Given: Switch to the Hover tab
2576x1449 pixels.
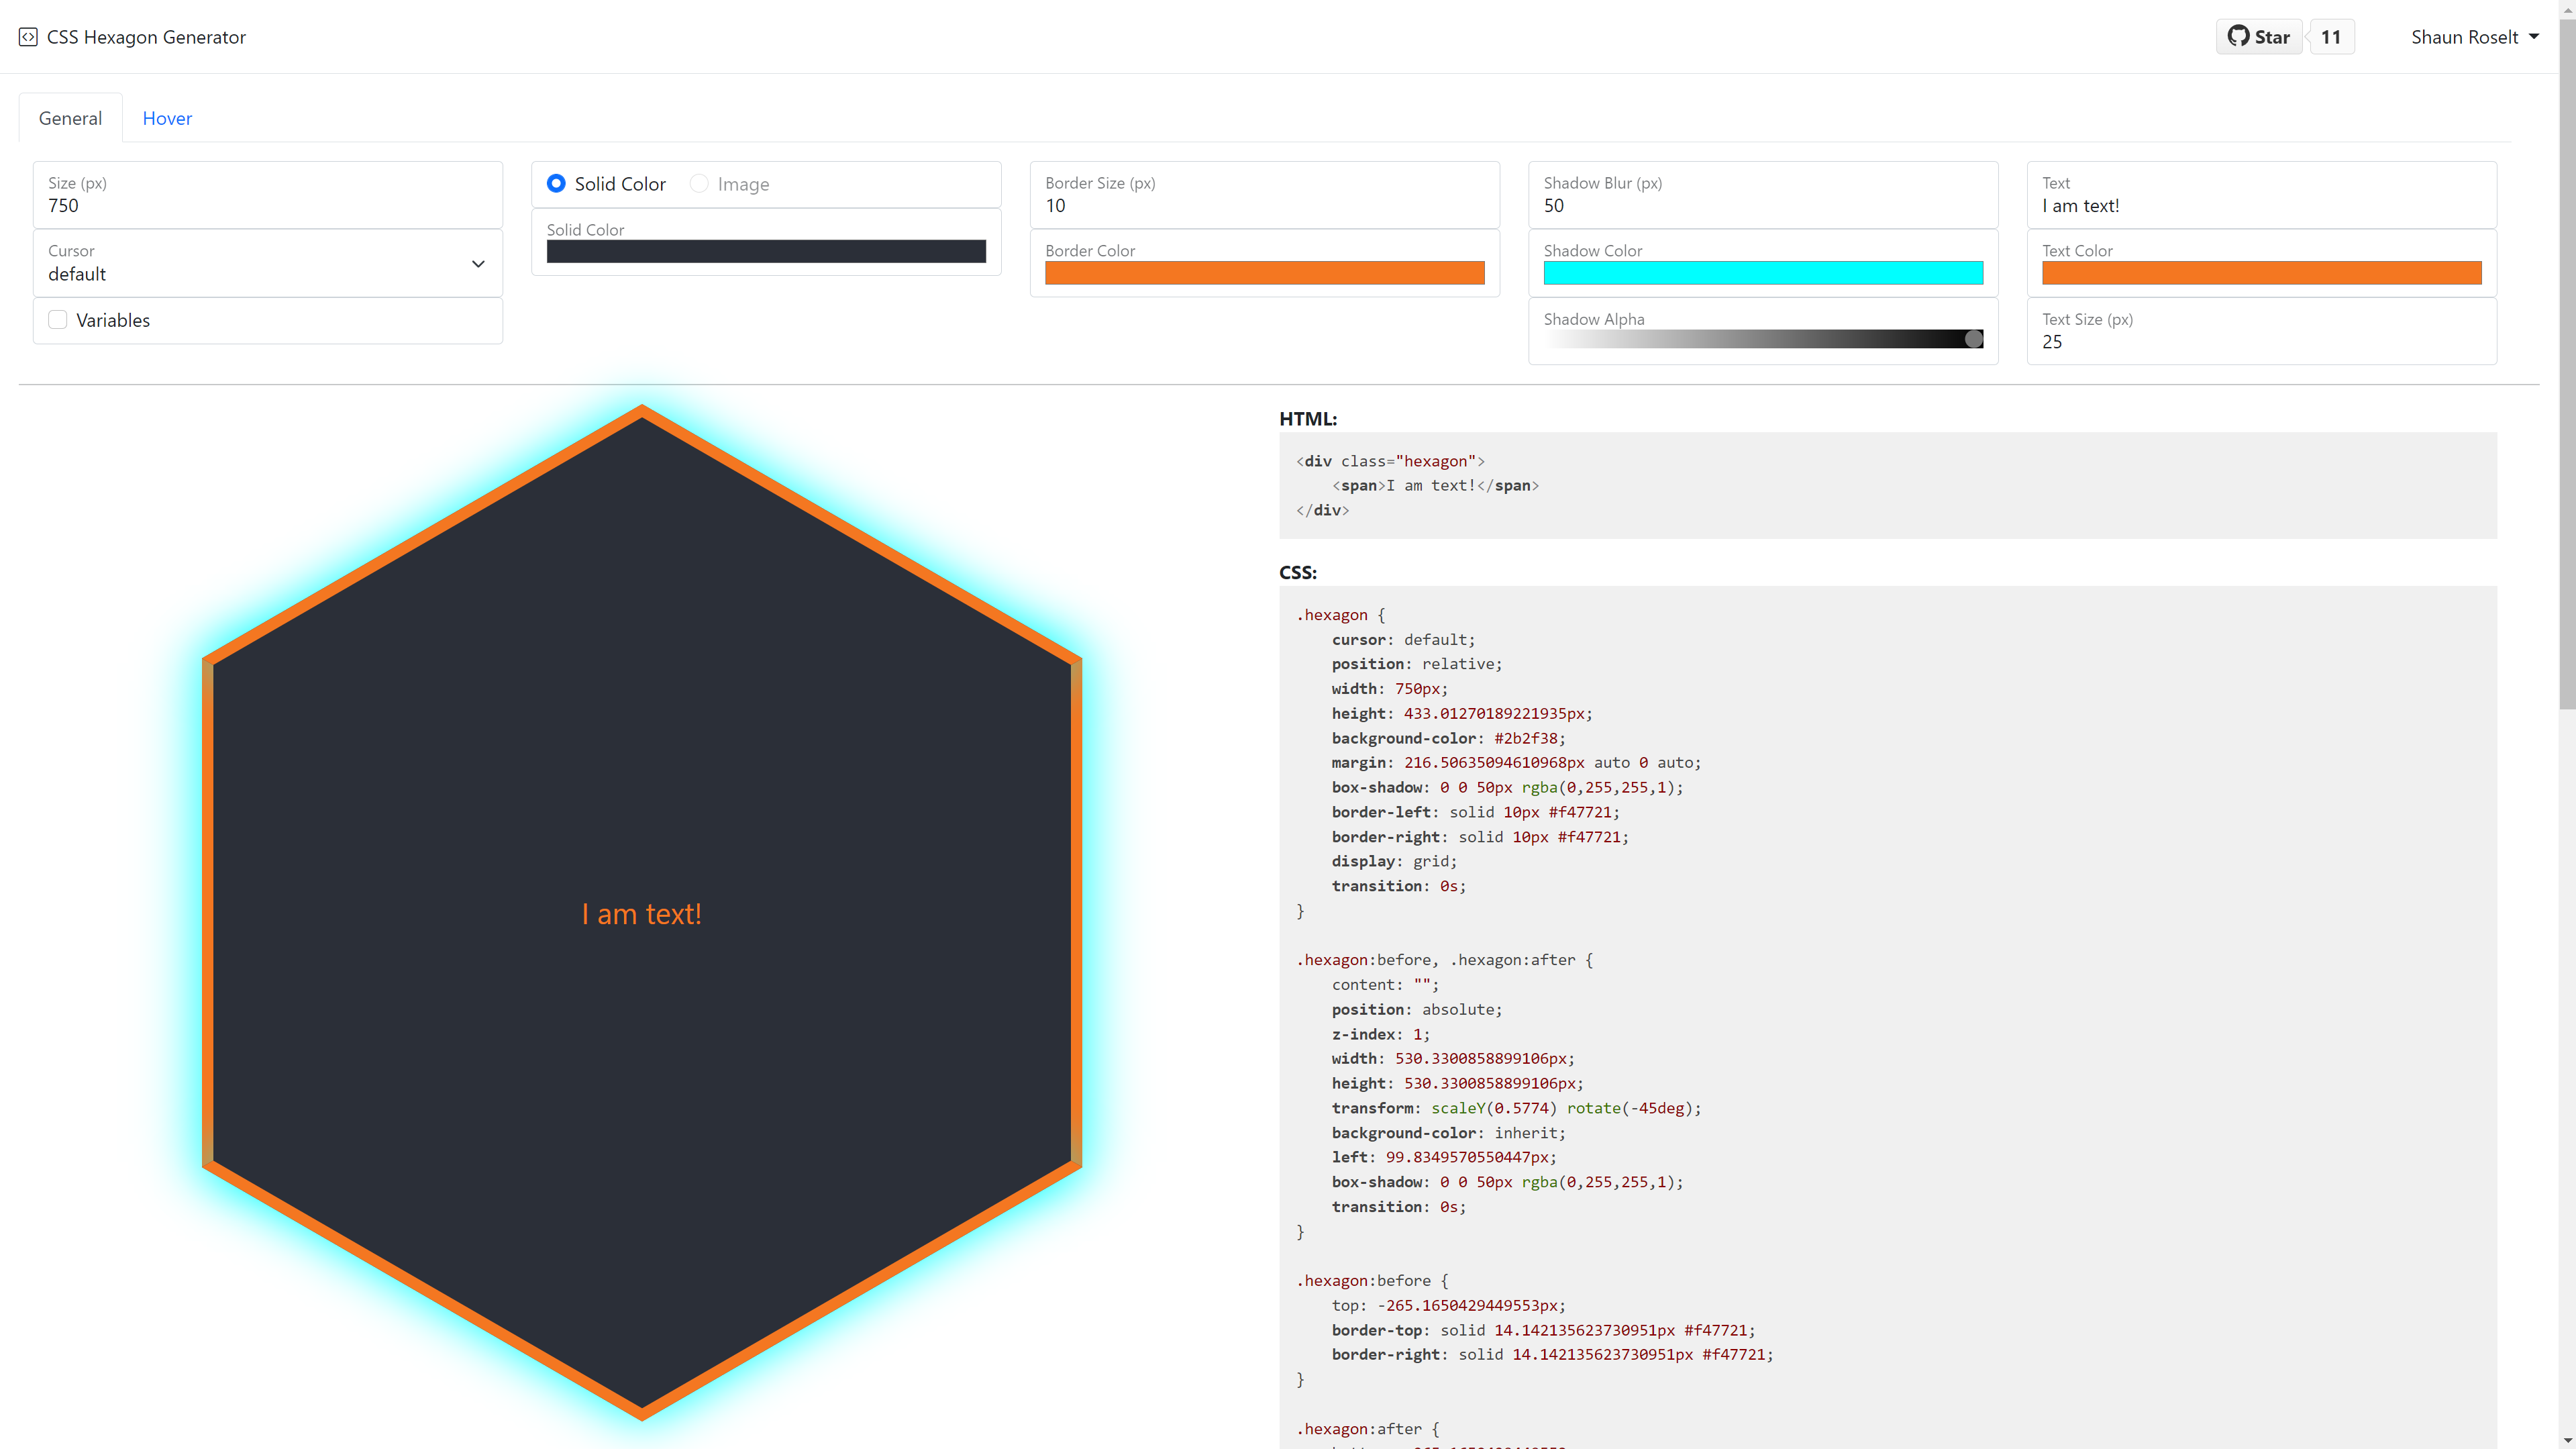Looking at the screenshot, I should 167,118.
